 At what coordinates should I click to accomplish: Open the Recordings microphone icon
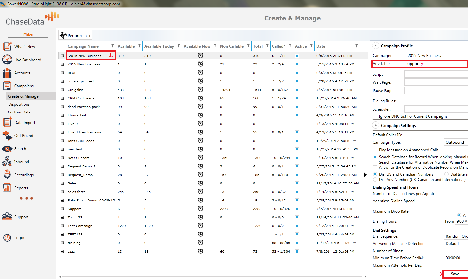[x=7, y=175]
